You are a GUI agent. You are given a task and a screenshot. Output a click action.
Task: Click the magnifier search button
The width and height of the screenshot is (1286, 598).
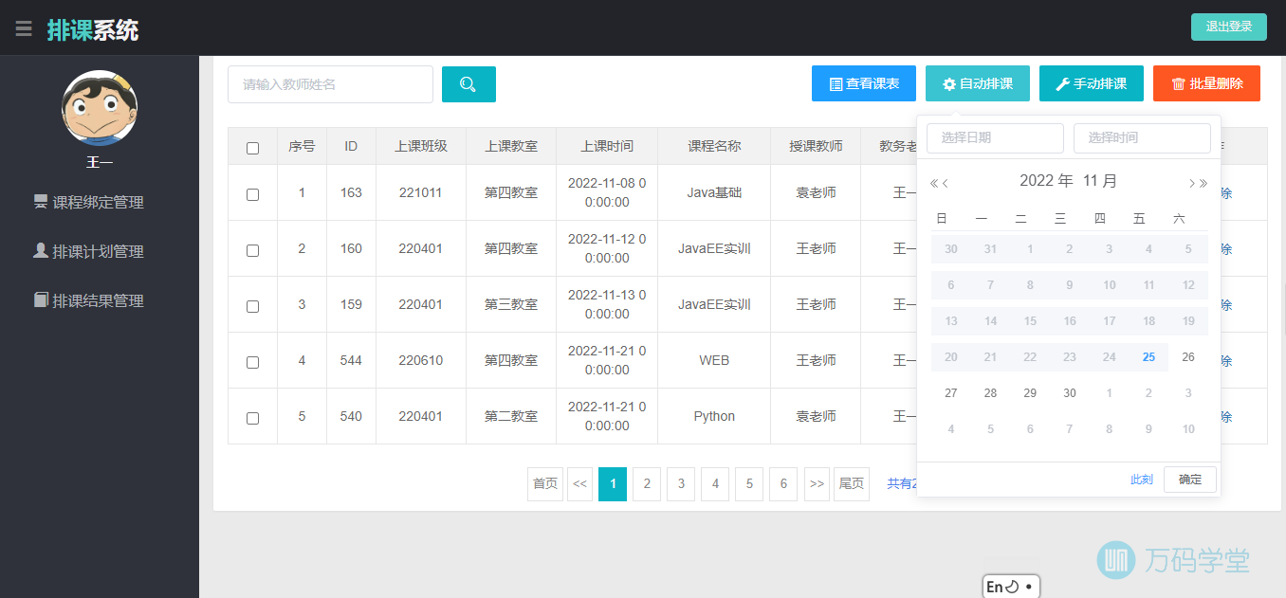pos(468,84)
